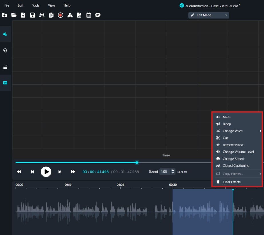Click the Speed value input field

pyautogui.click(x=164, y=172)
